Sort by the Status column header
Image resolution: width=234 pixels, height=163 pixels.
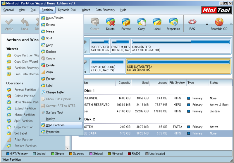[221, 83]
